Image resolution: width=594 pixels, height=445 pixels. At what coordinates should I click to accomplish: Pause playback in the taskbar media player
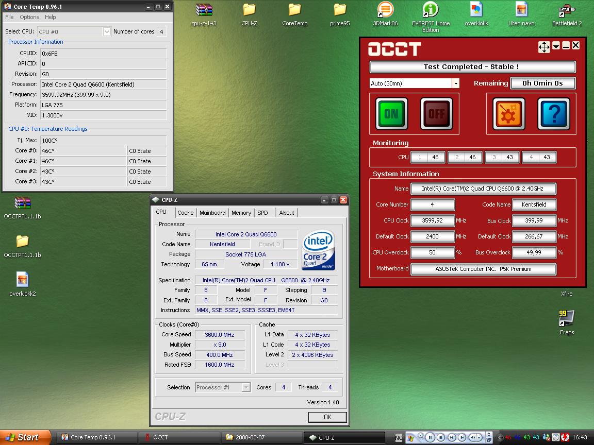(430, 437)
